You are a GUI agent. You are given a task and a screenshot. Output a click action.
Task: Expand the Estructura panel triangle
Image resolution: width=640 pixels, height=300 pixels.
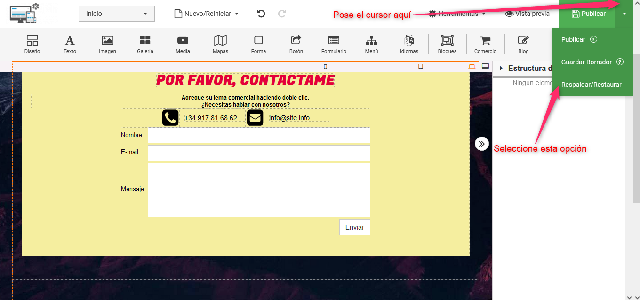coord(501,69)
